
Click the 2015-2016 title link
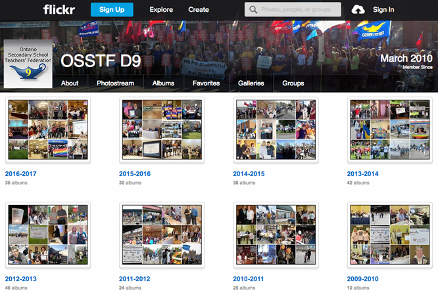135,174
